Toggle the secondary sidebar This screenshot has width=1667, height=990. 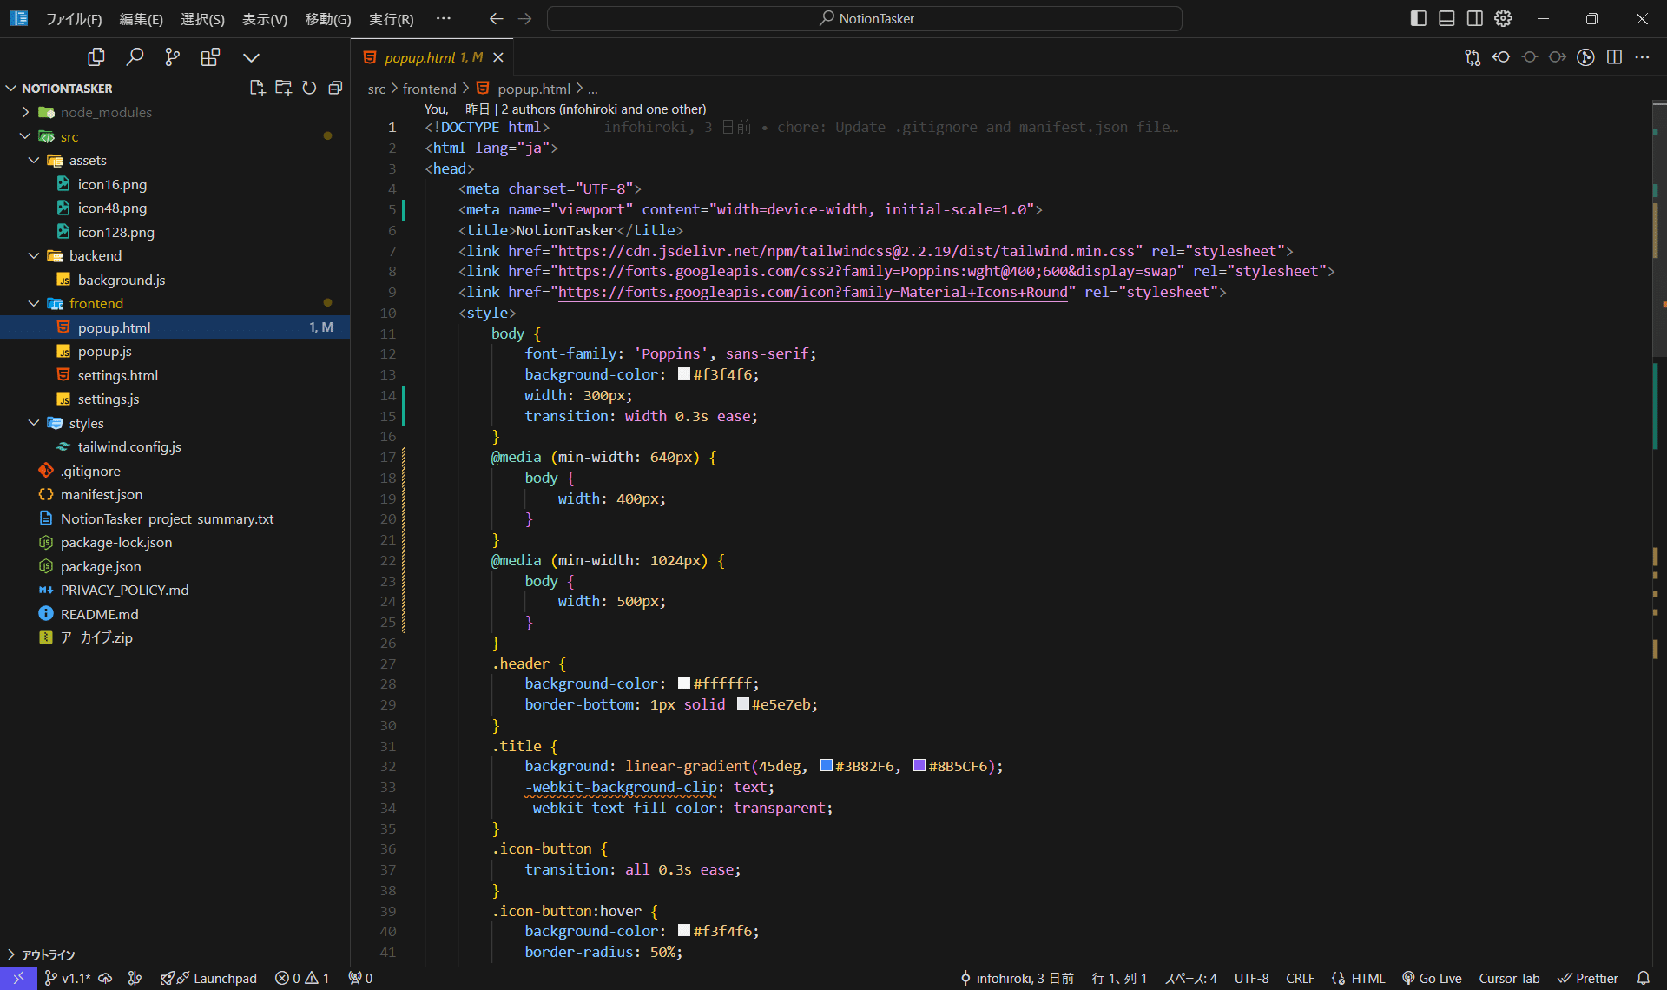[1475, 17]
